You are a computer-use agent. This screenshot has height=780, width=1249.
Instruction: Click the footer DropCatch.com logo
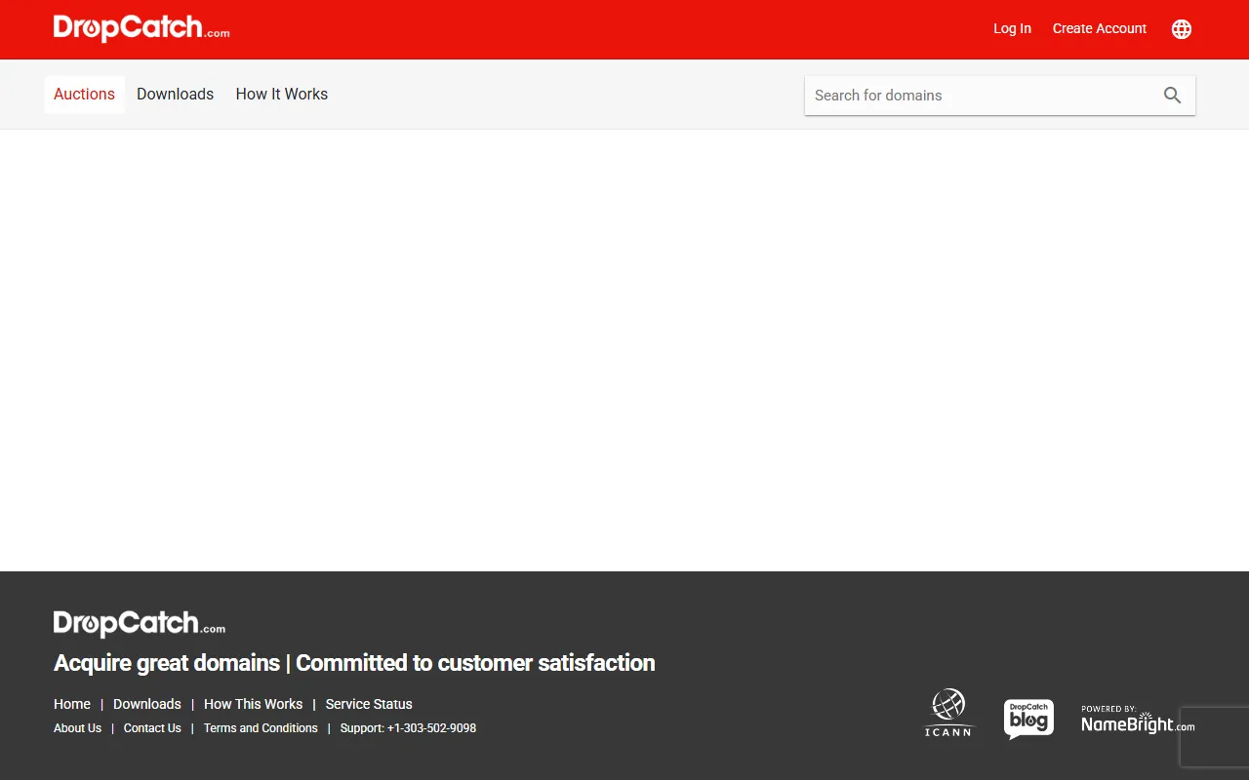(140, 624)
